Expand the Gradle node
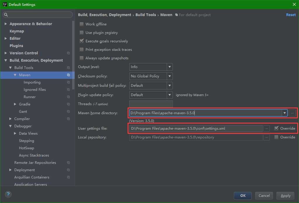The width and height of the screenshot is (299, 203). click(15, 104)
